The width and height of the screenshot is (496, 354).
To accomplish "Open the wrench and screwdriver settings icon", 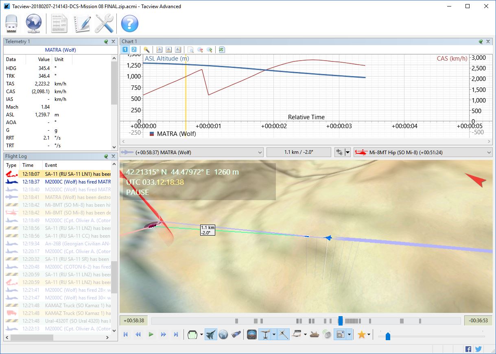I will coord(104,24).
